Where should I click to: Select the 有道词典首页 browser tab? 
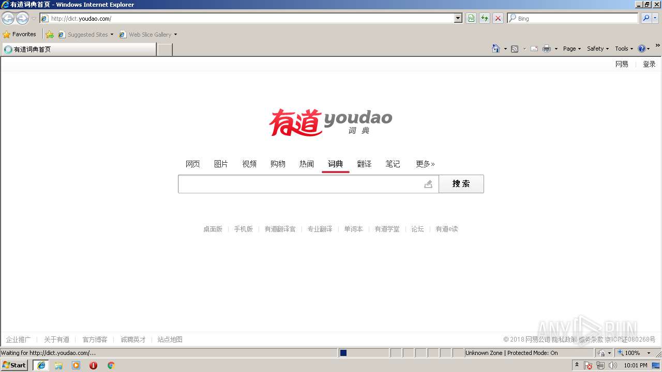(79, 50)
